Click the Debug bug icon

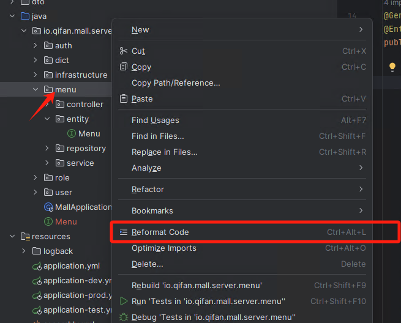124,317
